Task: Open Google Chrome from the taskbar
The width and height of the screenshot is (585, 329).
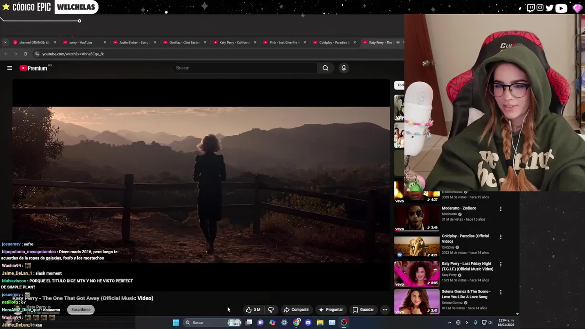Action: pos(296,323)
